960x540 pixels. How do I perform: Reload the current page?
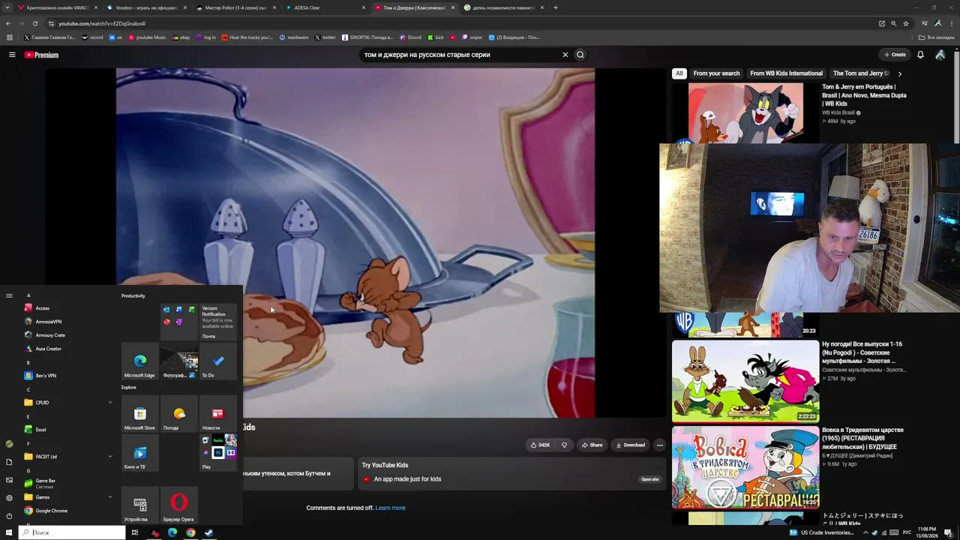click(34, 23)
